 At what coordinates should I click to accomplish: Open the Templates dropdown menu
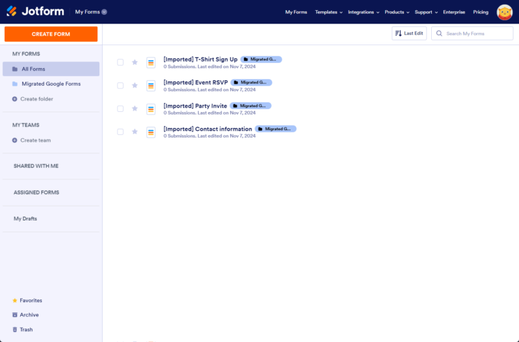point(328,12)
